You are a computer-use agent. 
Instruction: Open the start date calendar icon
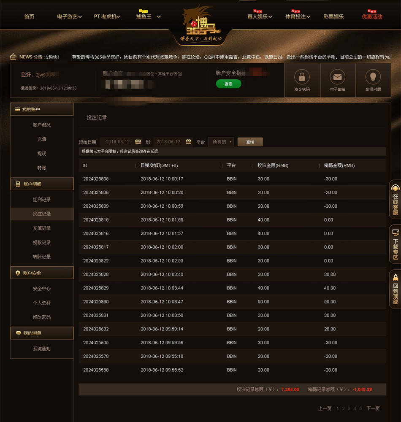coord(138,141)
